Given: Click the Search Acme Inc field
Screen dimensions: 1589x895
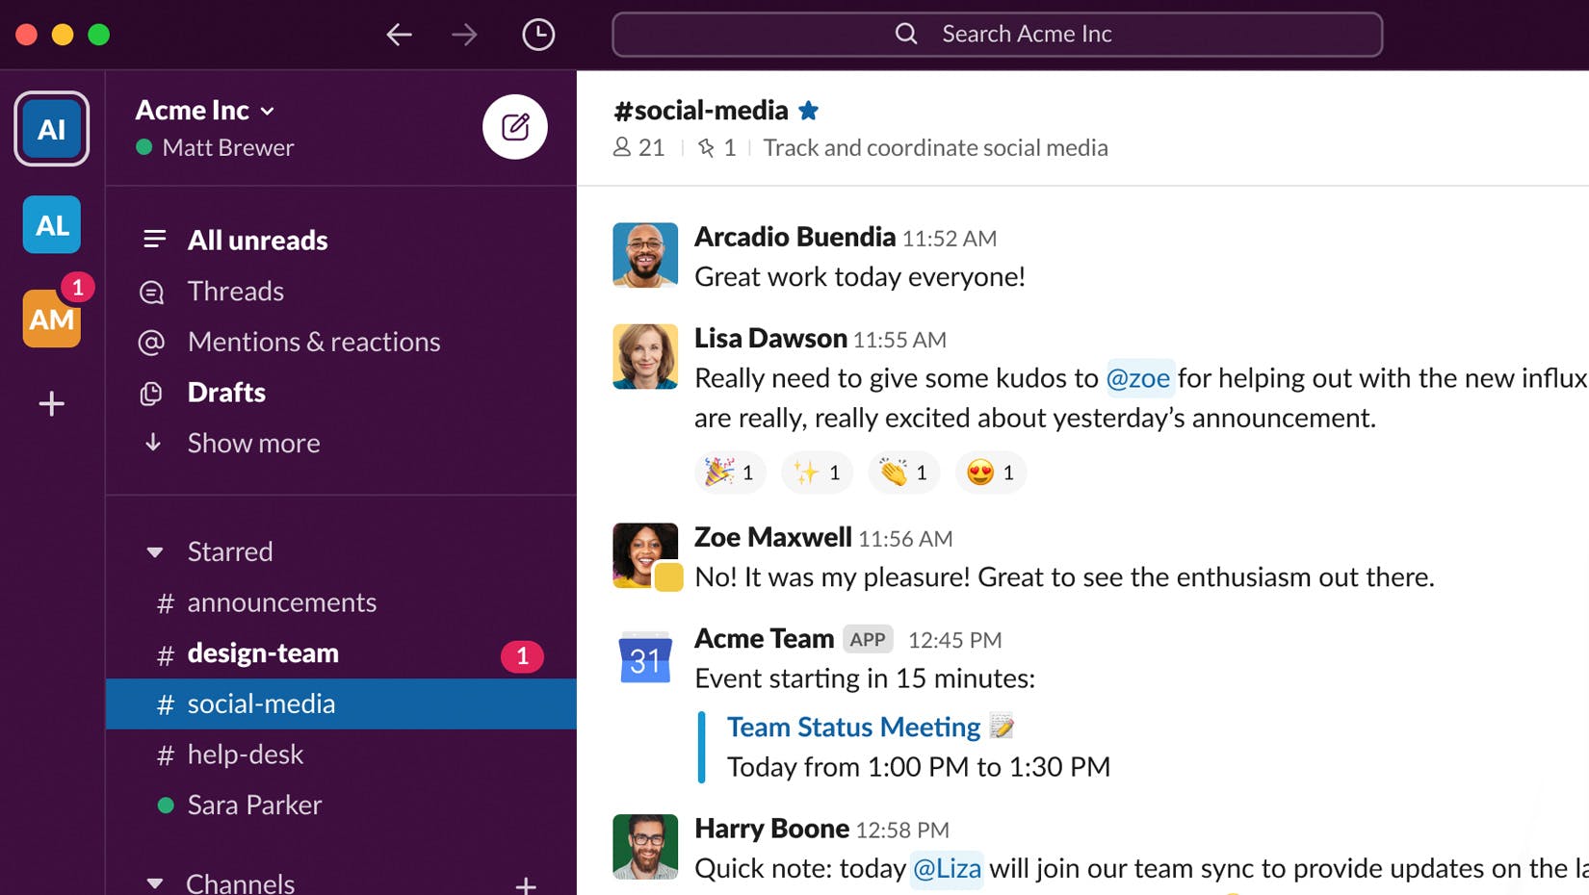Looking at the screenshot, I should pyautogui.click(x=997, y=34).
